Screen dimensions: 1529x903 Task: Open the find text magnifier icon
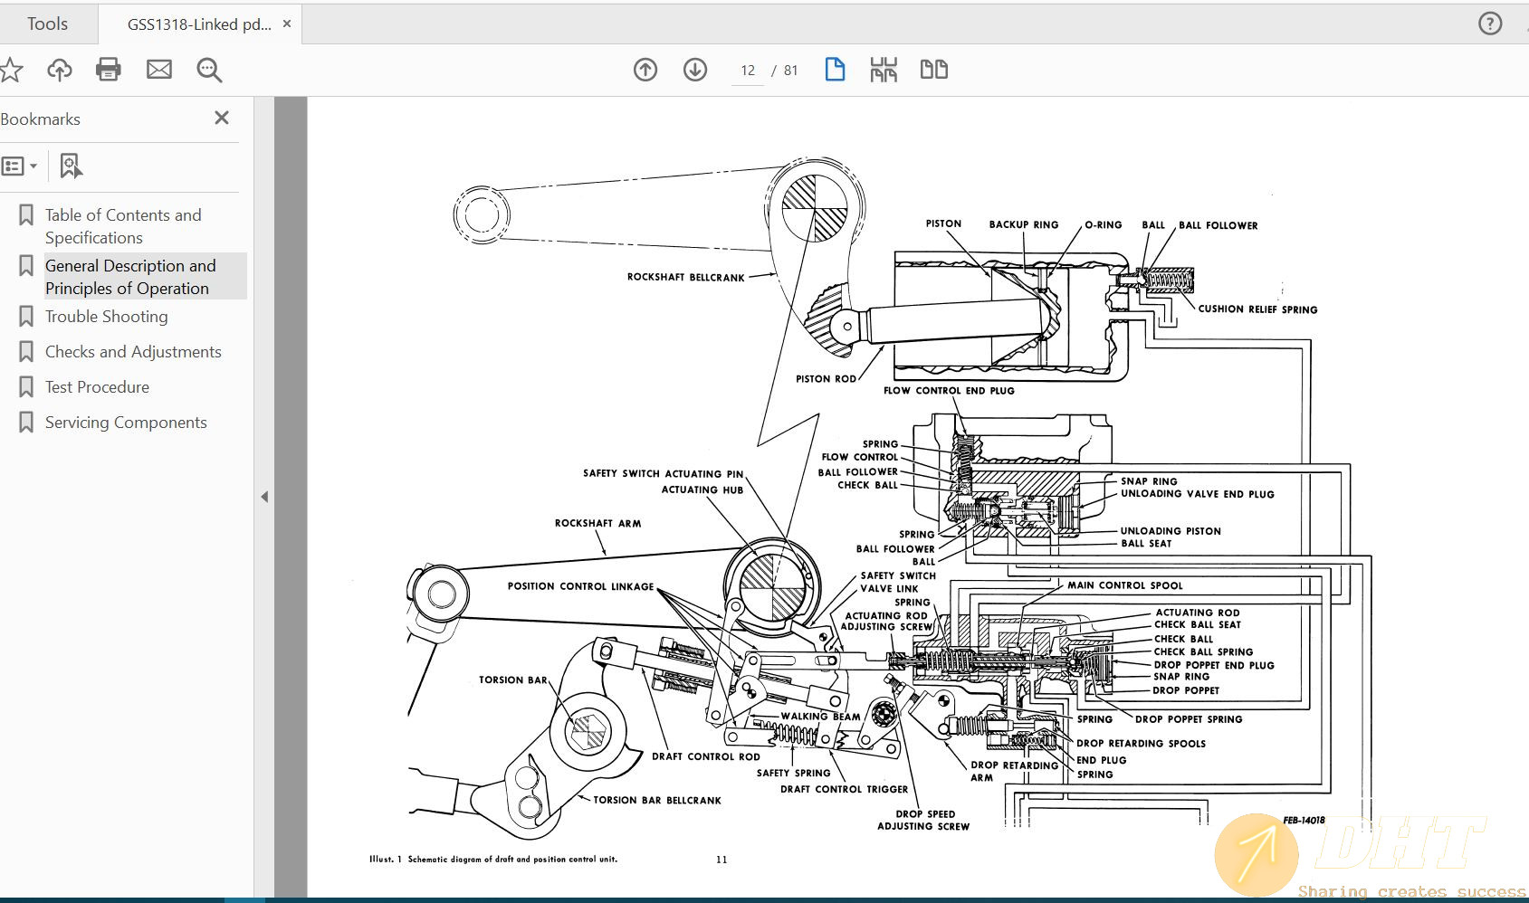[x=209, y=70]
